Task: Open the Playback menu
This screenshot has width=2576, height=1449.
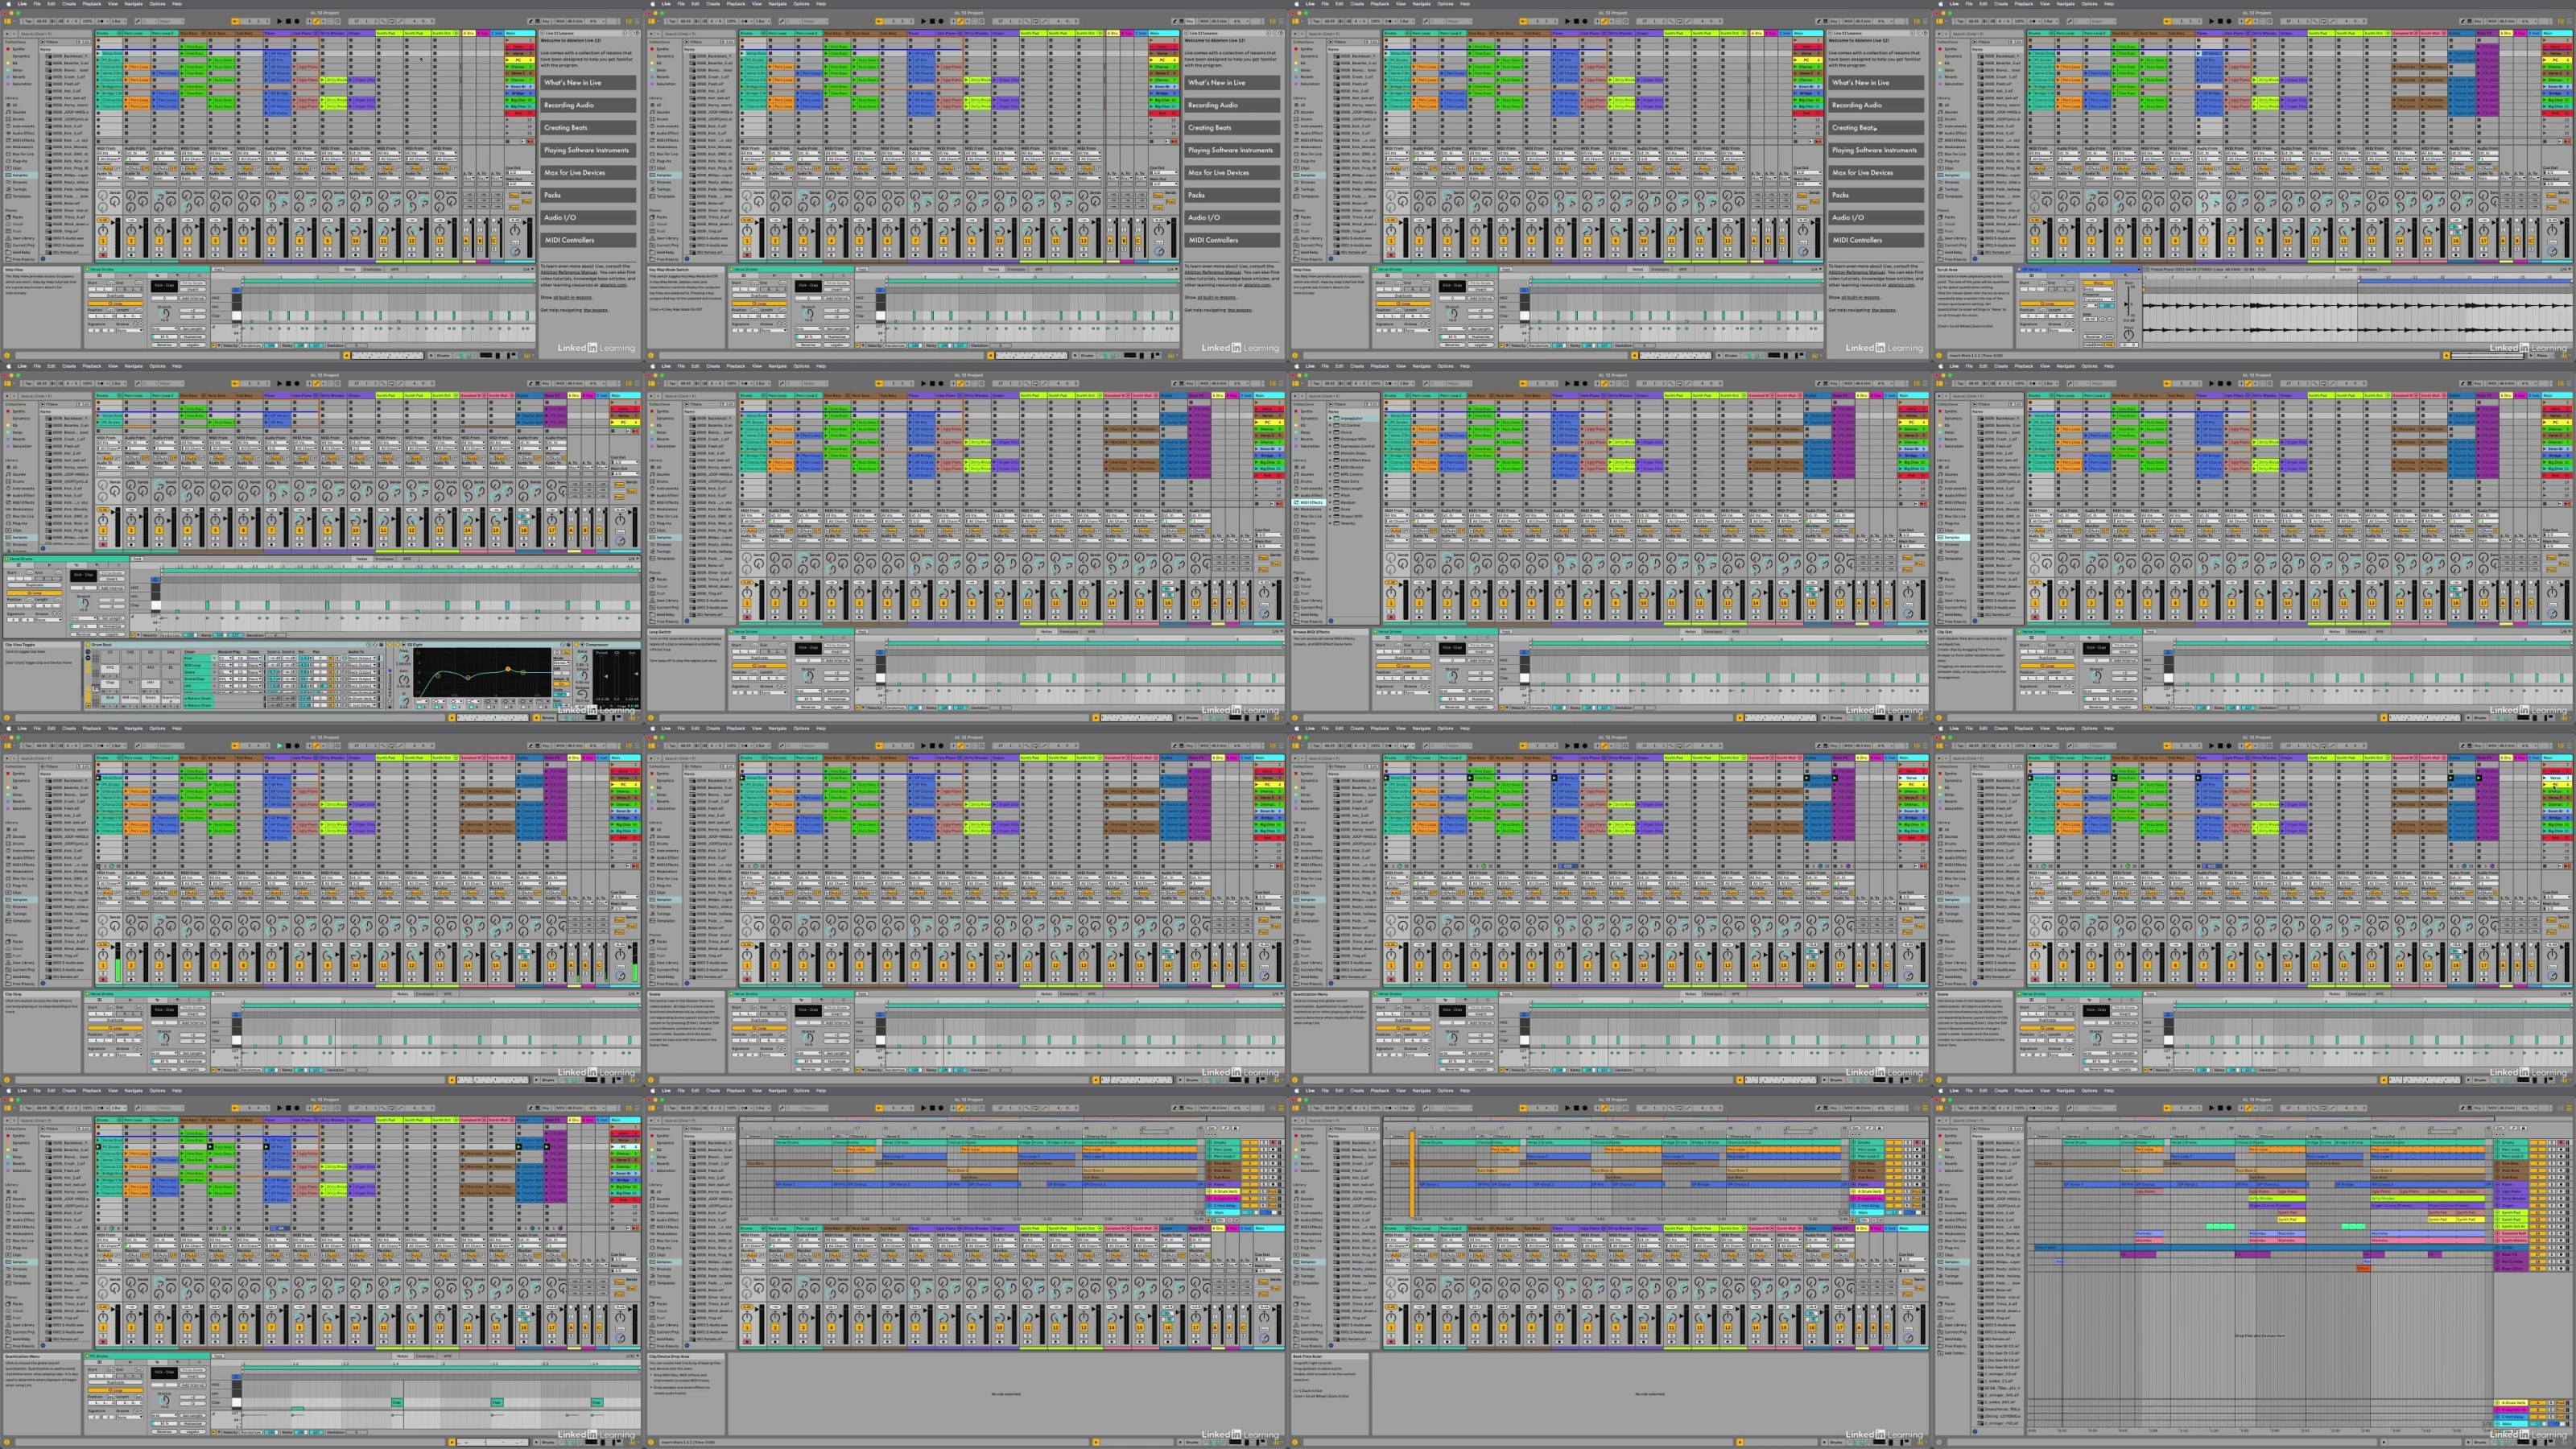Action: click(x=91, y=4)
